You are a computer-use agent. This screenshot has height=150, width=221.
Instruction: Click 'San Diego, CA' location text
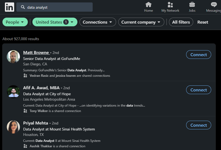click(x=35, y=64)
